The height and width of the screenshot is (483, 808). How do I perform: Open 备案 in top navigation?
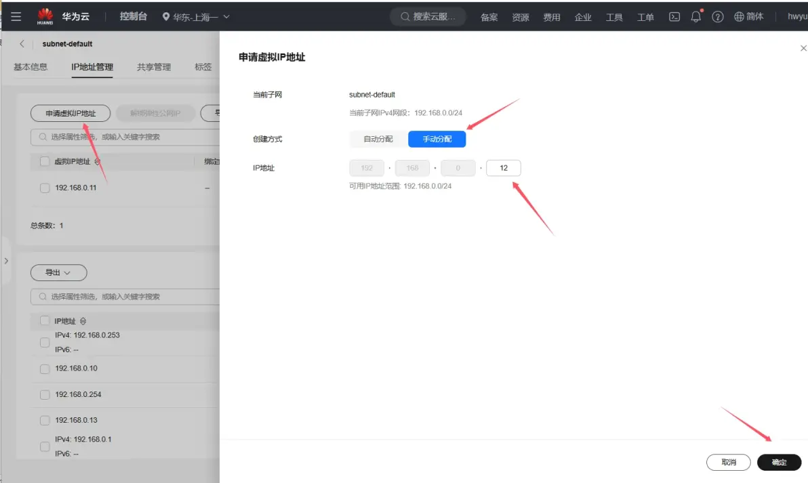point(489,17)
